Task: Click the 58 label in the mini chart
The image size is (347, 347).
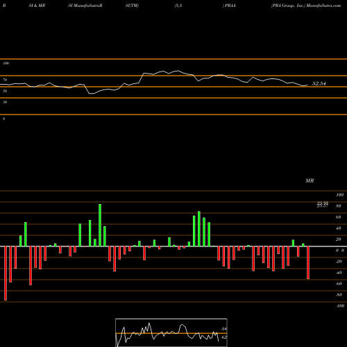Action: coord(224,329)
